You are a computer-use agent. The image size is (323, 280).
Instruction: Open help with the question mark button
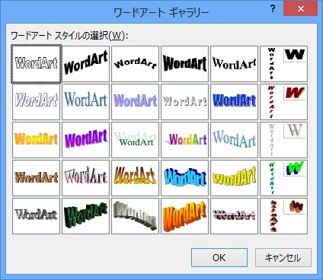pos(273,9)
